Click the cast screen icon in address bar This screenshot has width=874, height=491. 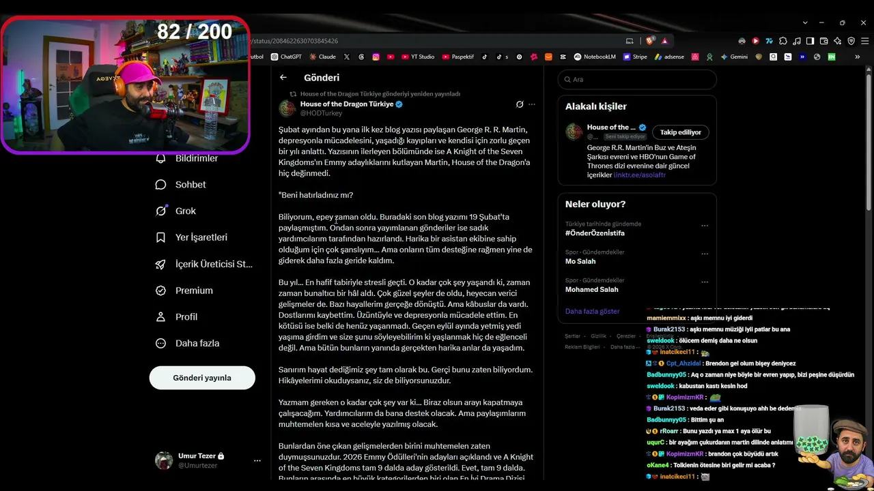click(x=630, y=41)
